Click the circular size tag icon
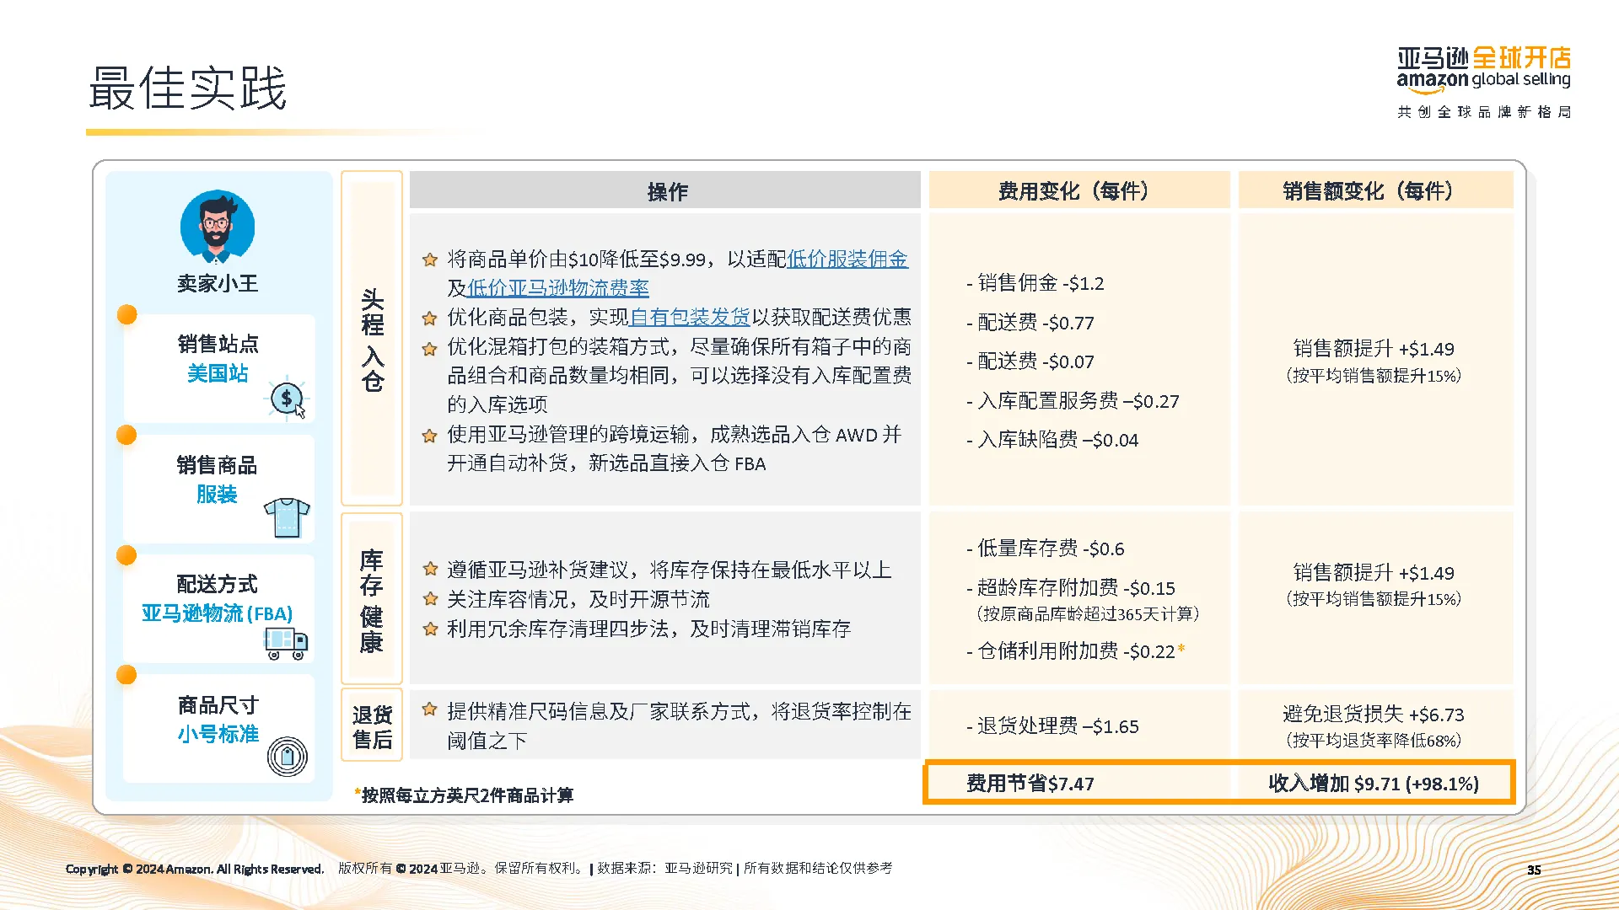Image resolution: width=1619 pixels, height=910 pixels. pos(288,757)
